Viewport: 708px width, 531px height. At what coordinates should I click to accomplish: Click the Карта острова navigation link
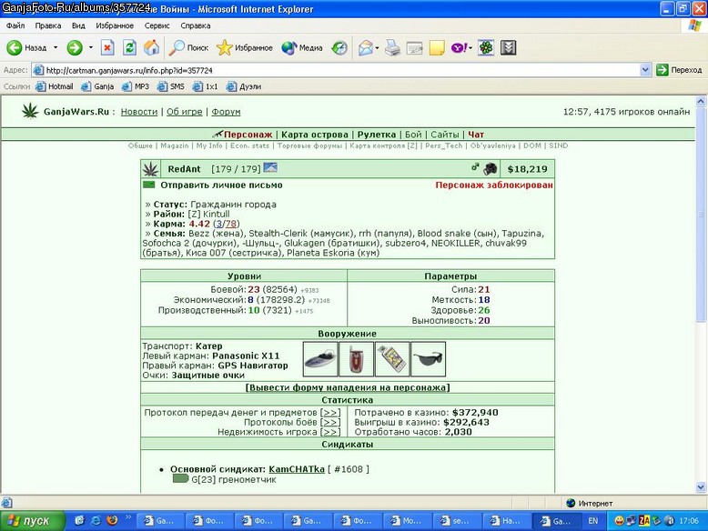tap(315, 135)
